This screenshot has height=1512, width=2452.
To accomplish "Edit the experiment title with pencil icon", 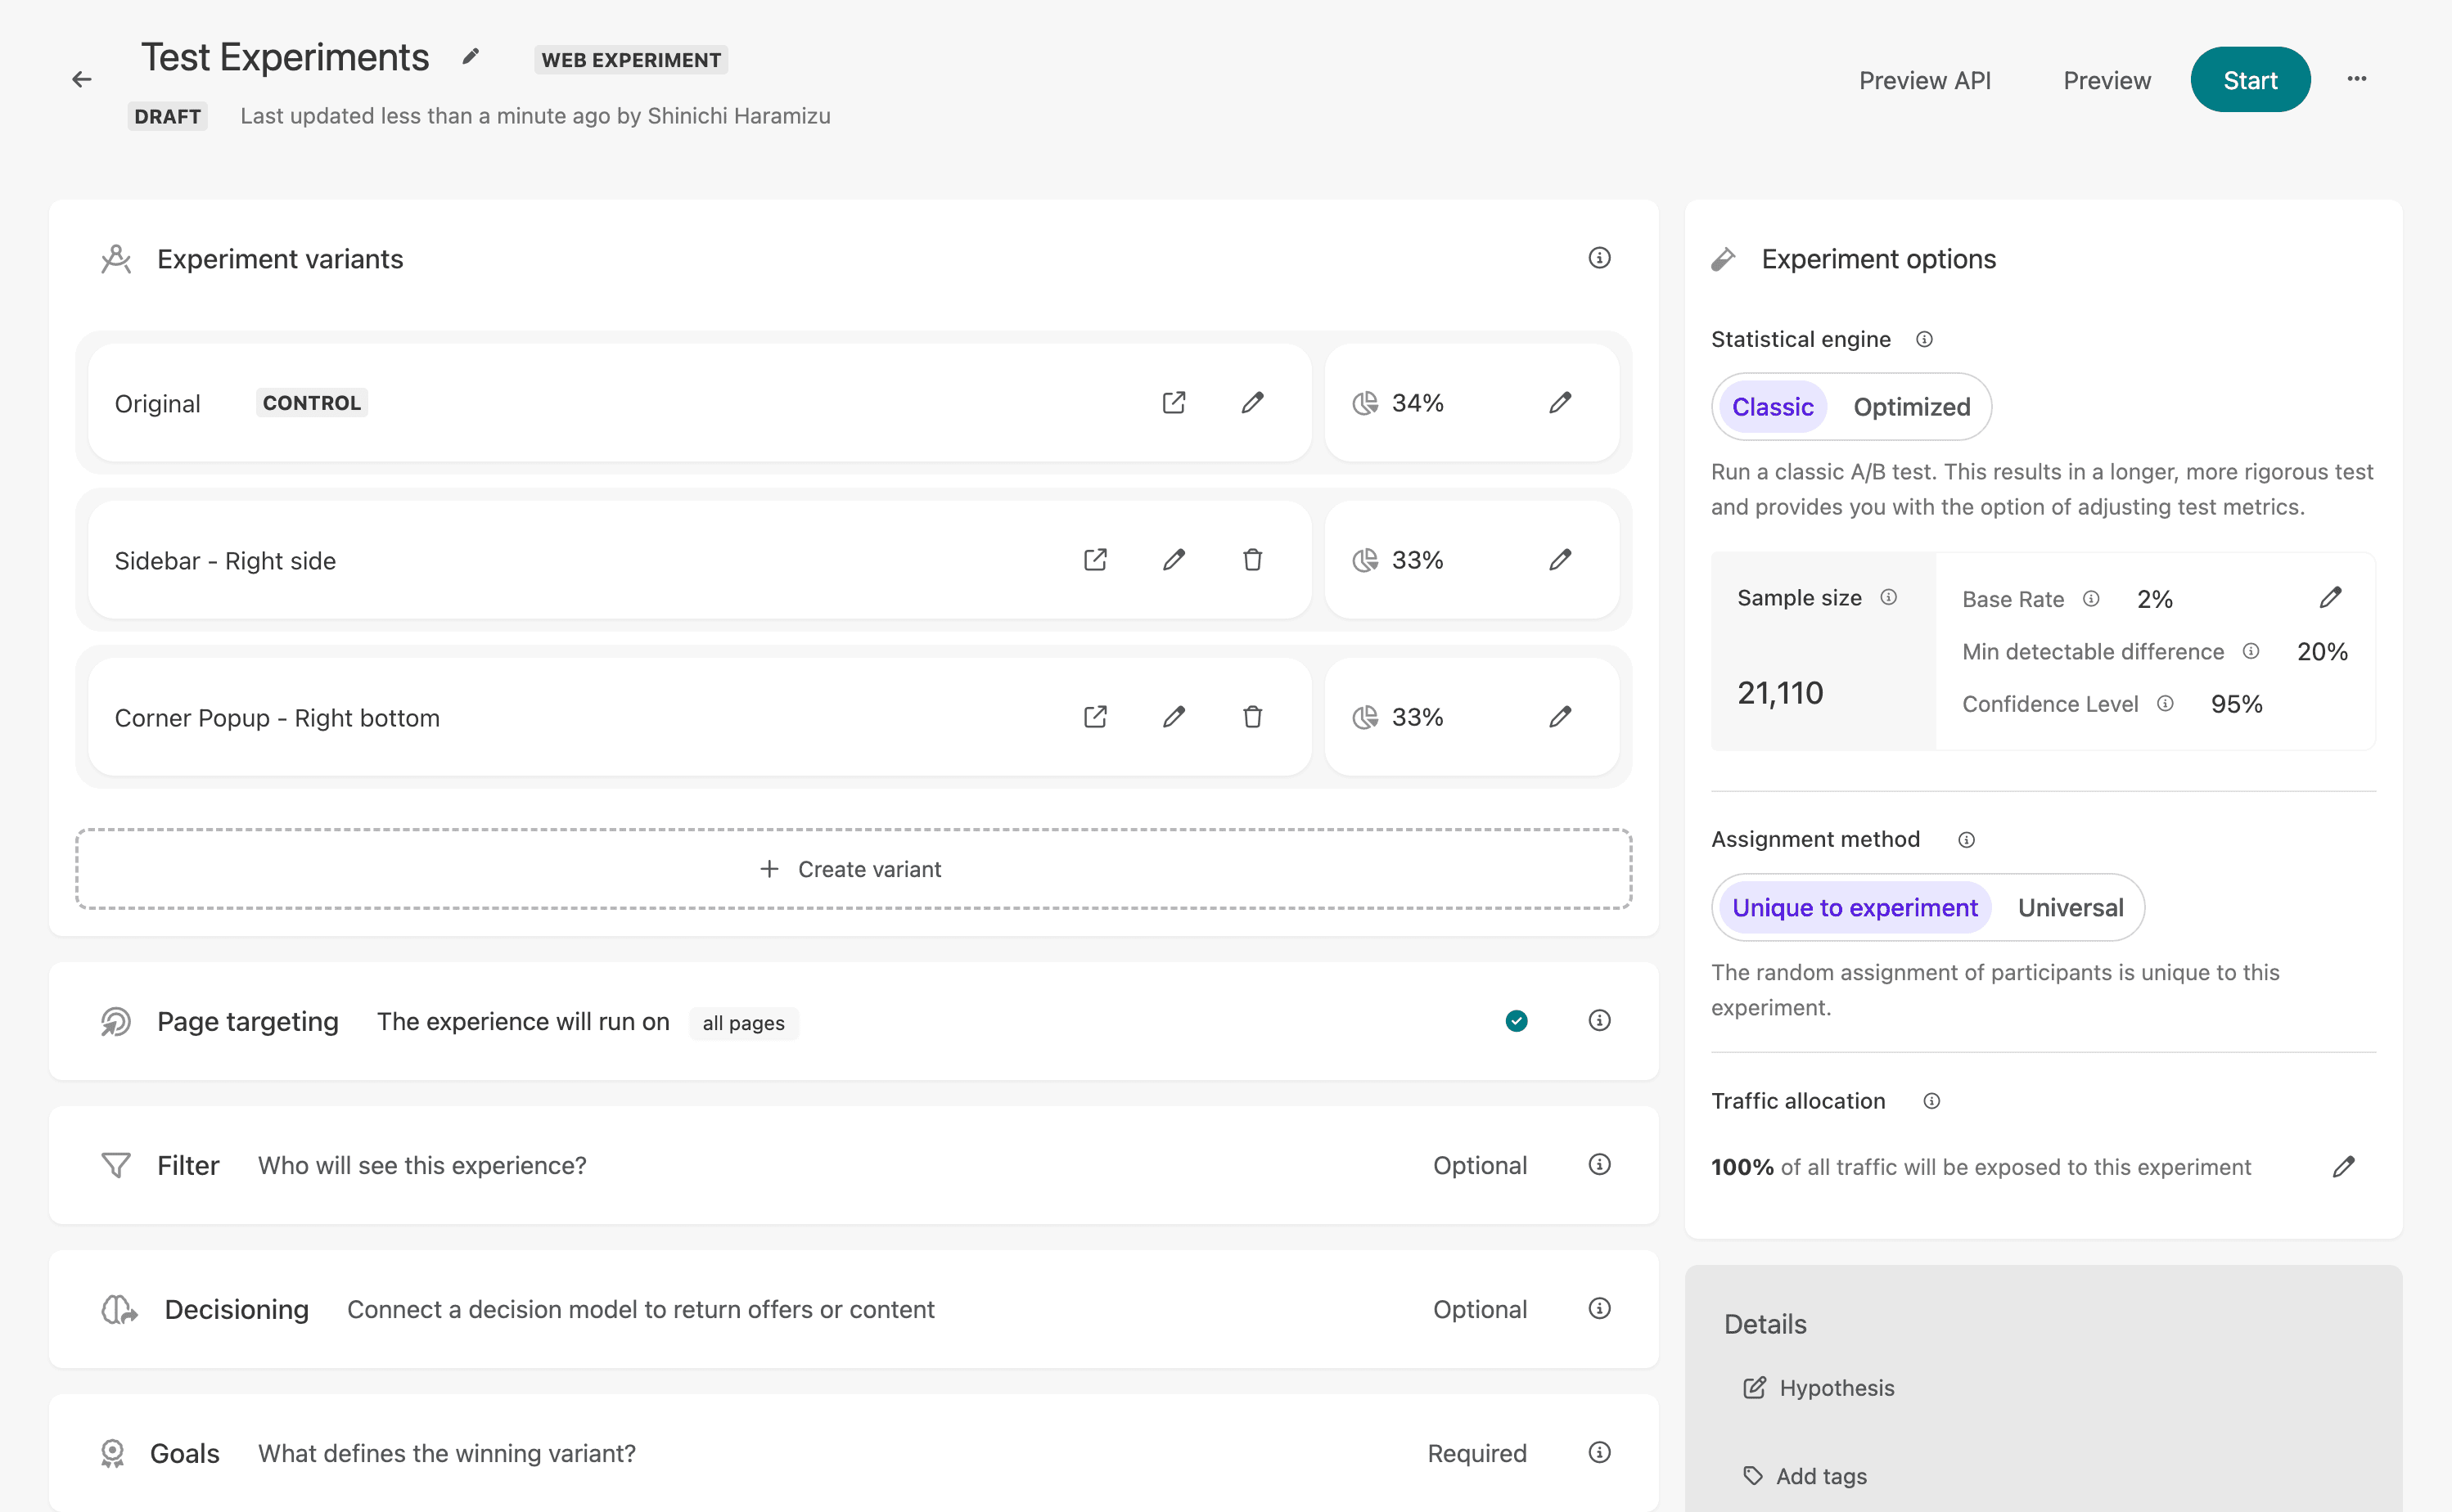I will pos(470,57).
